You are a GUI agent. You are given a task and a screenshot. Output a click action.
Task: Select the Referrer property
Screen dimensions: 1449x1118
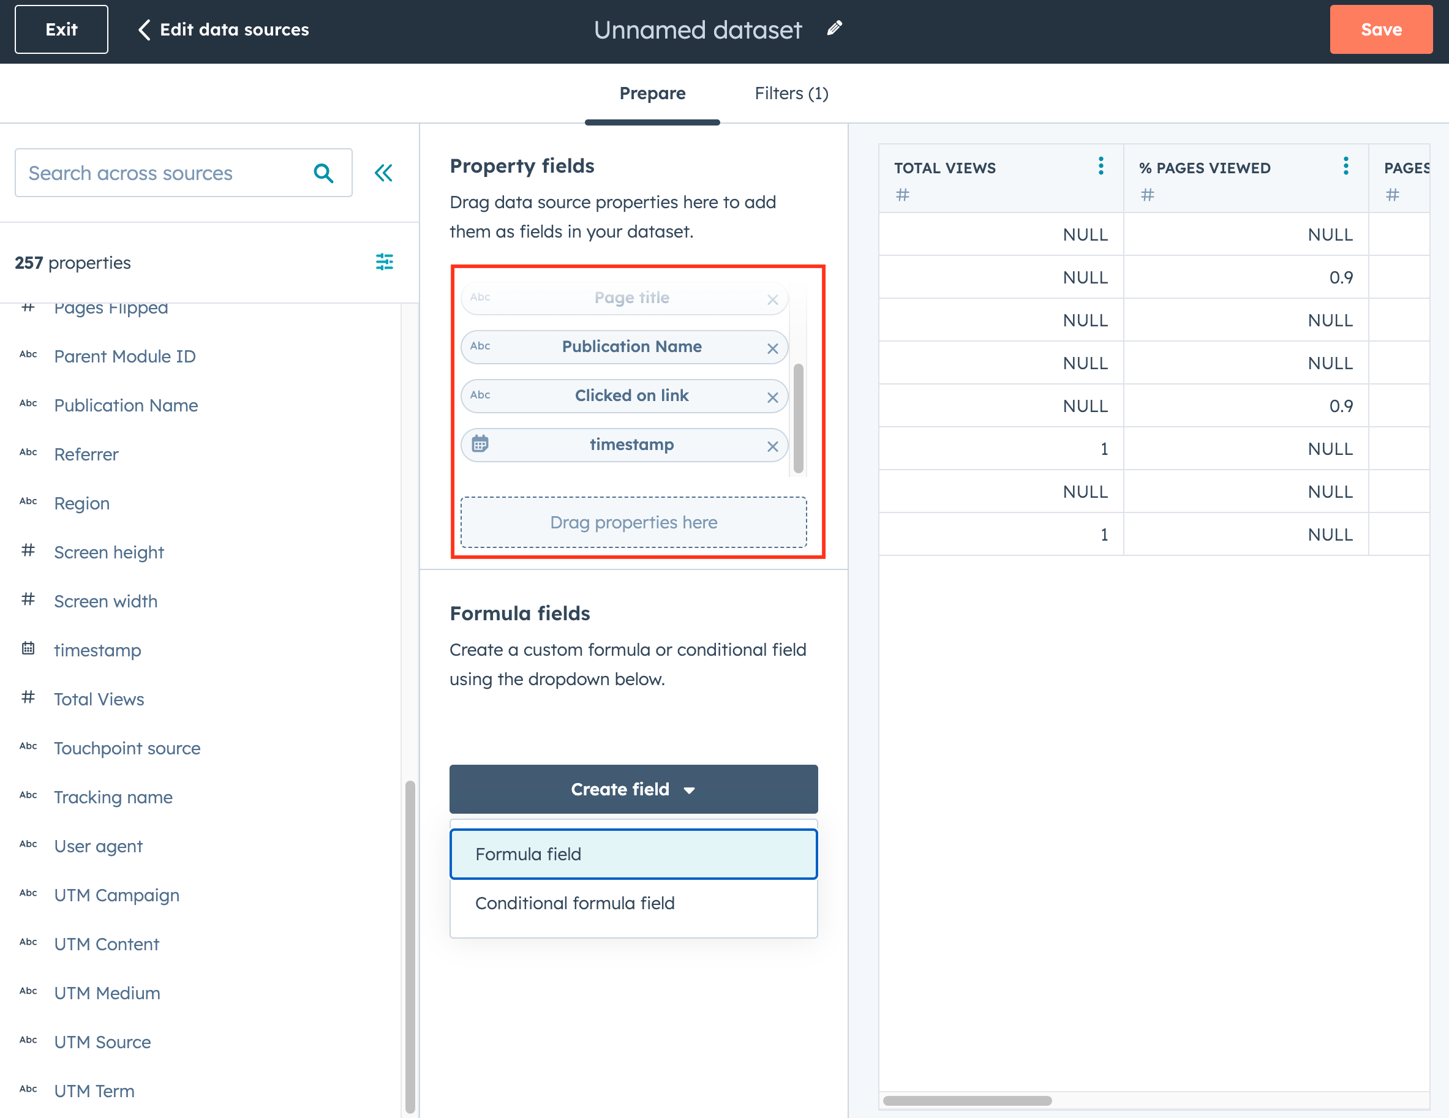pyautogui.click(x=86, y=454)
